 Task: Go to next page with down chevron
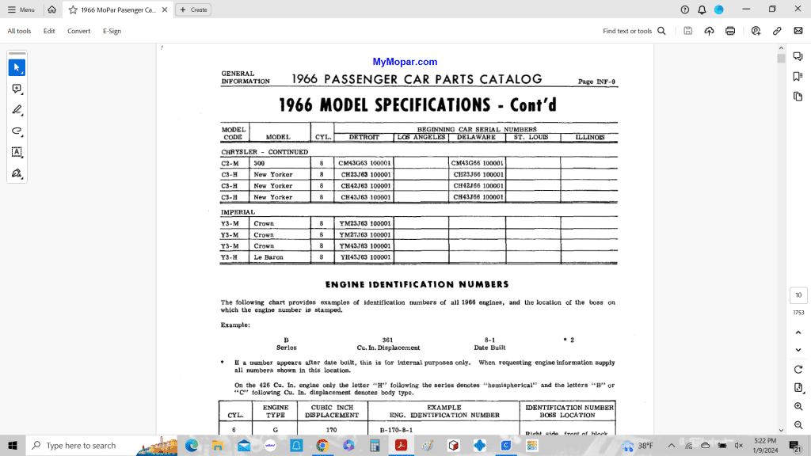click(x=798, y=349)
